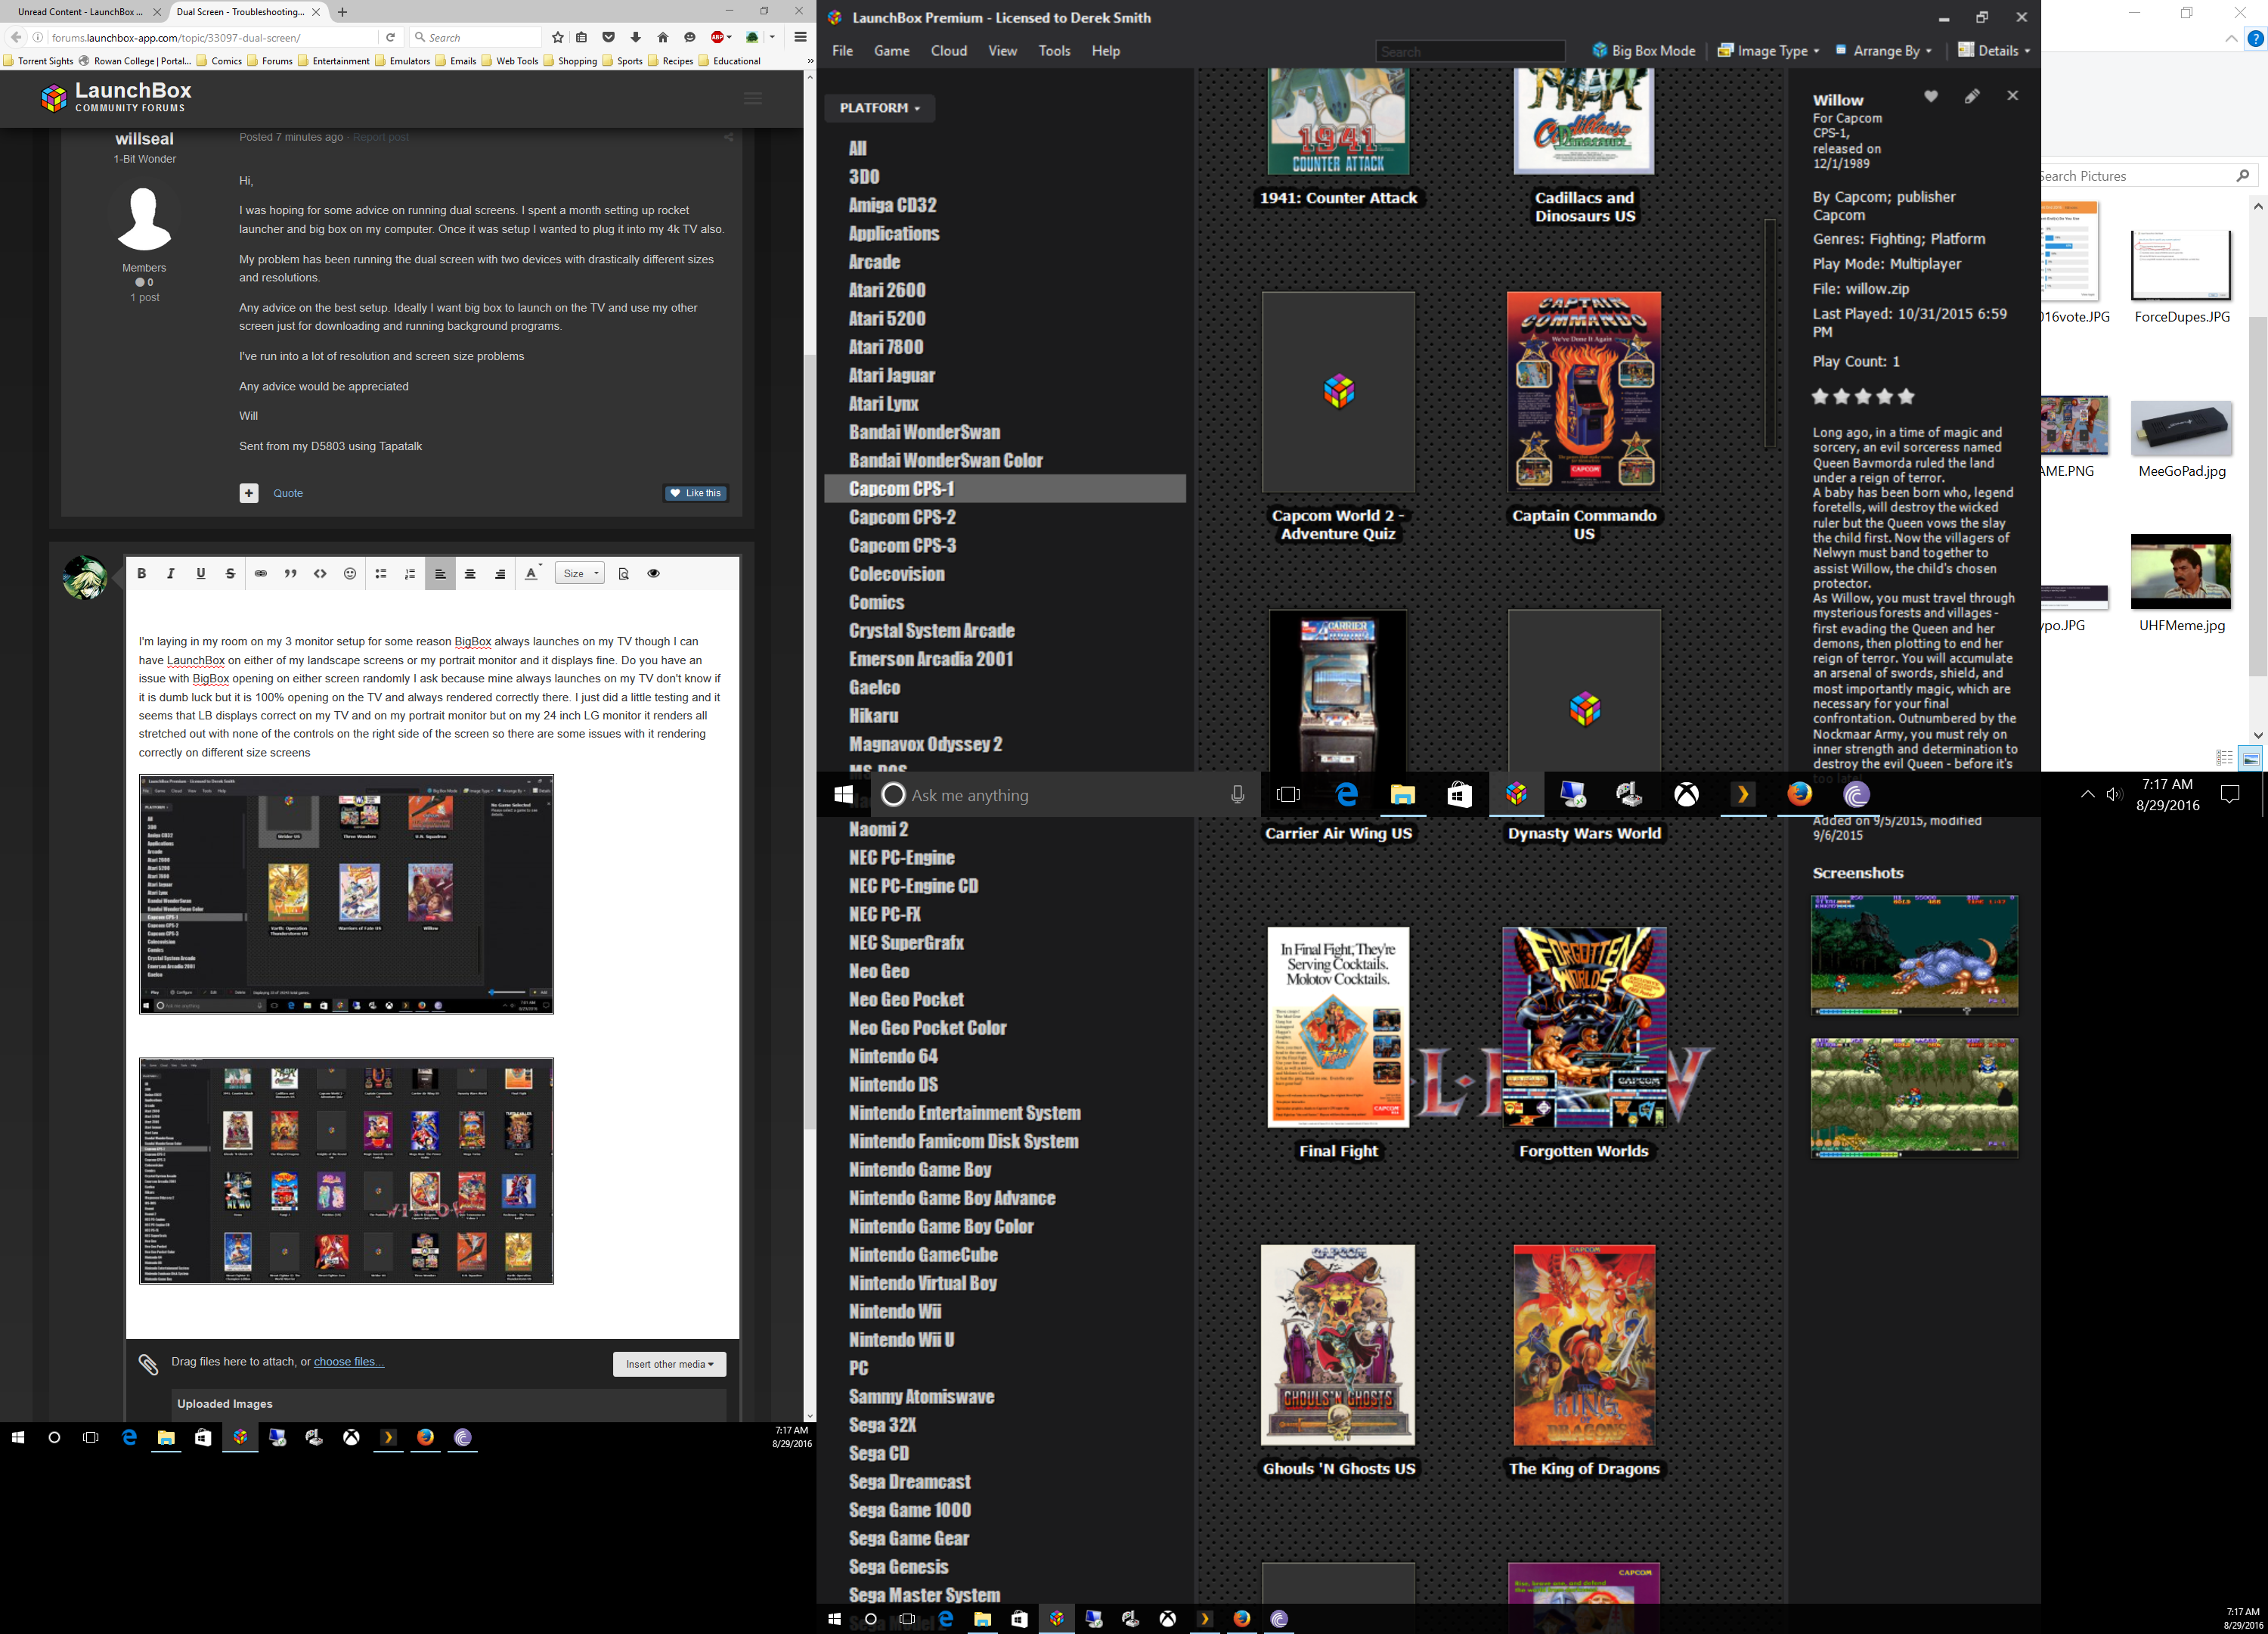2268x1634 pixels.
Task: Open the Image Type dropdown
Action: coord(1768,51)
